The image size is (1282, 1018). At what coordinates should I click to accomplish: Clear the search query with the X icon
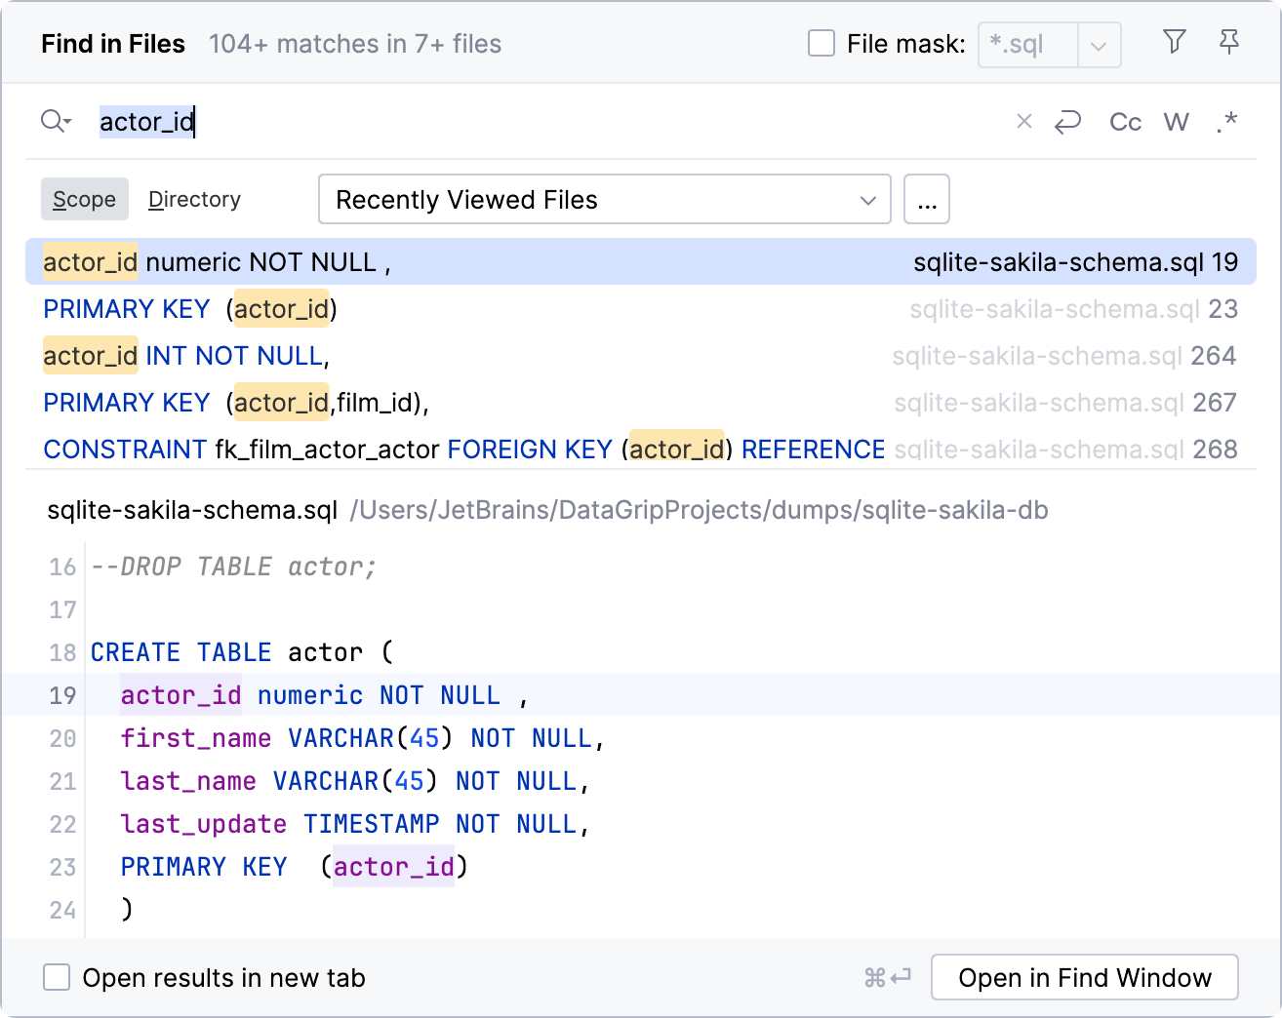pyautogui.click(x=1023, y=121)
